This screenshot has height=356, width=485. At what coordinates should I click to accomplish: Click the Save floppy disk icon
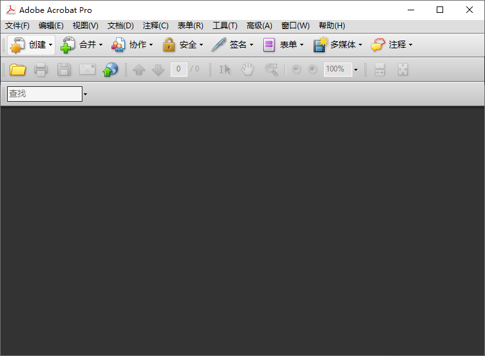(64, 70)
